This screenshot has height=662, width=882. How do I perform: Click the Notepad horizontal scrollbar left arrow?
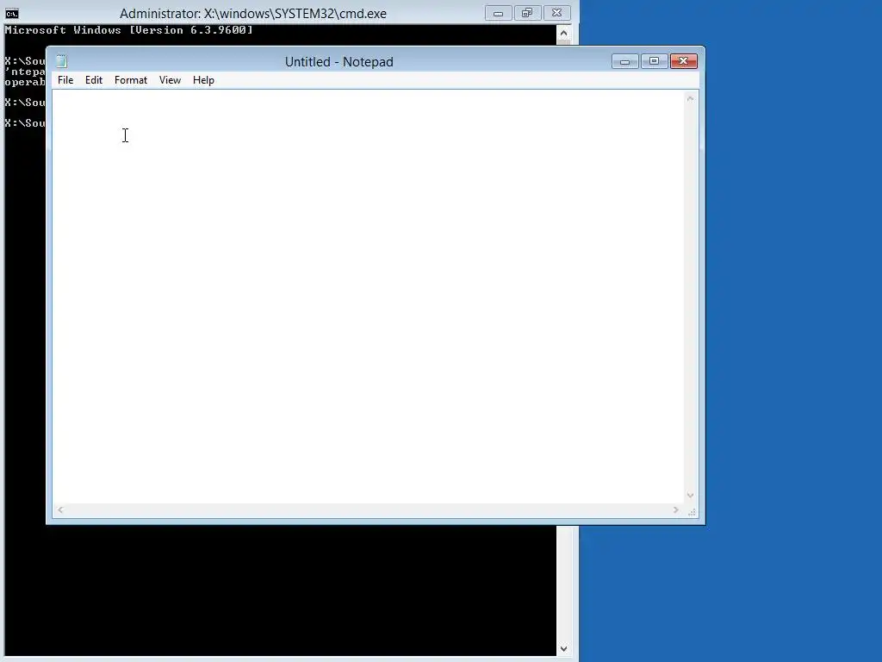point(60,510)
